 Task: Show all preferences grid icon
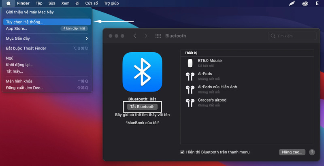point(158,36)
